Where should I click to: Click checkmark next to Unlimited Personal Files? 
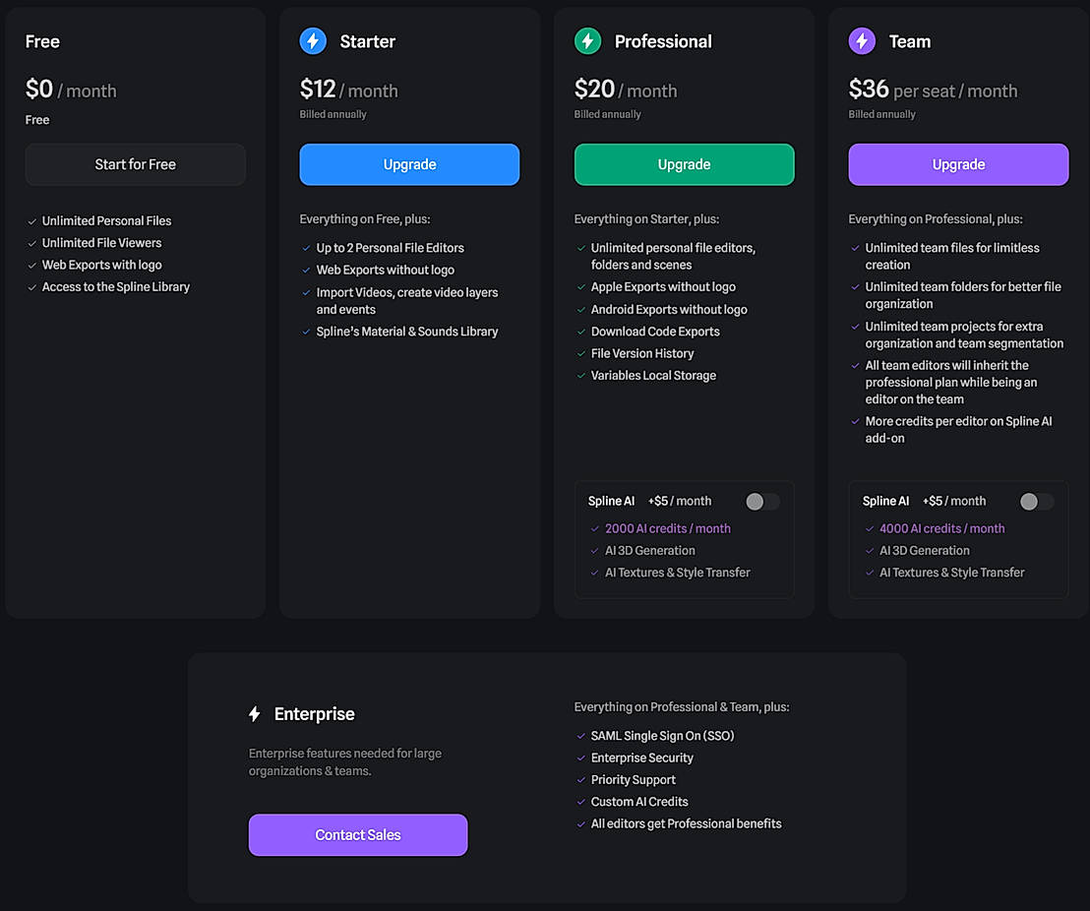[31, 221]
